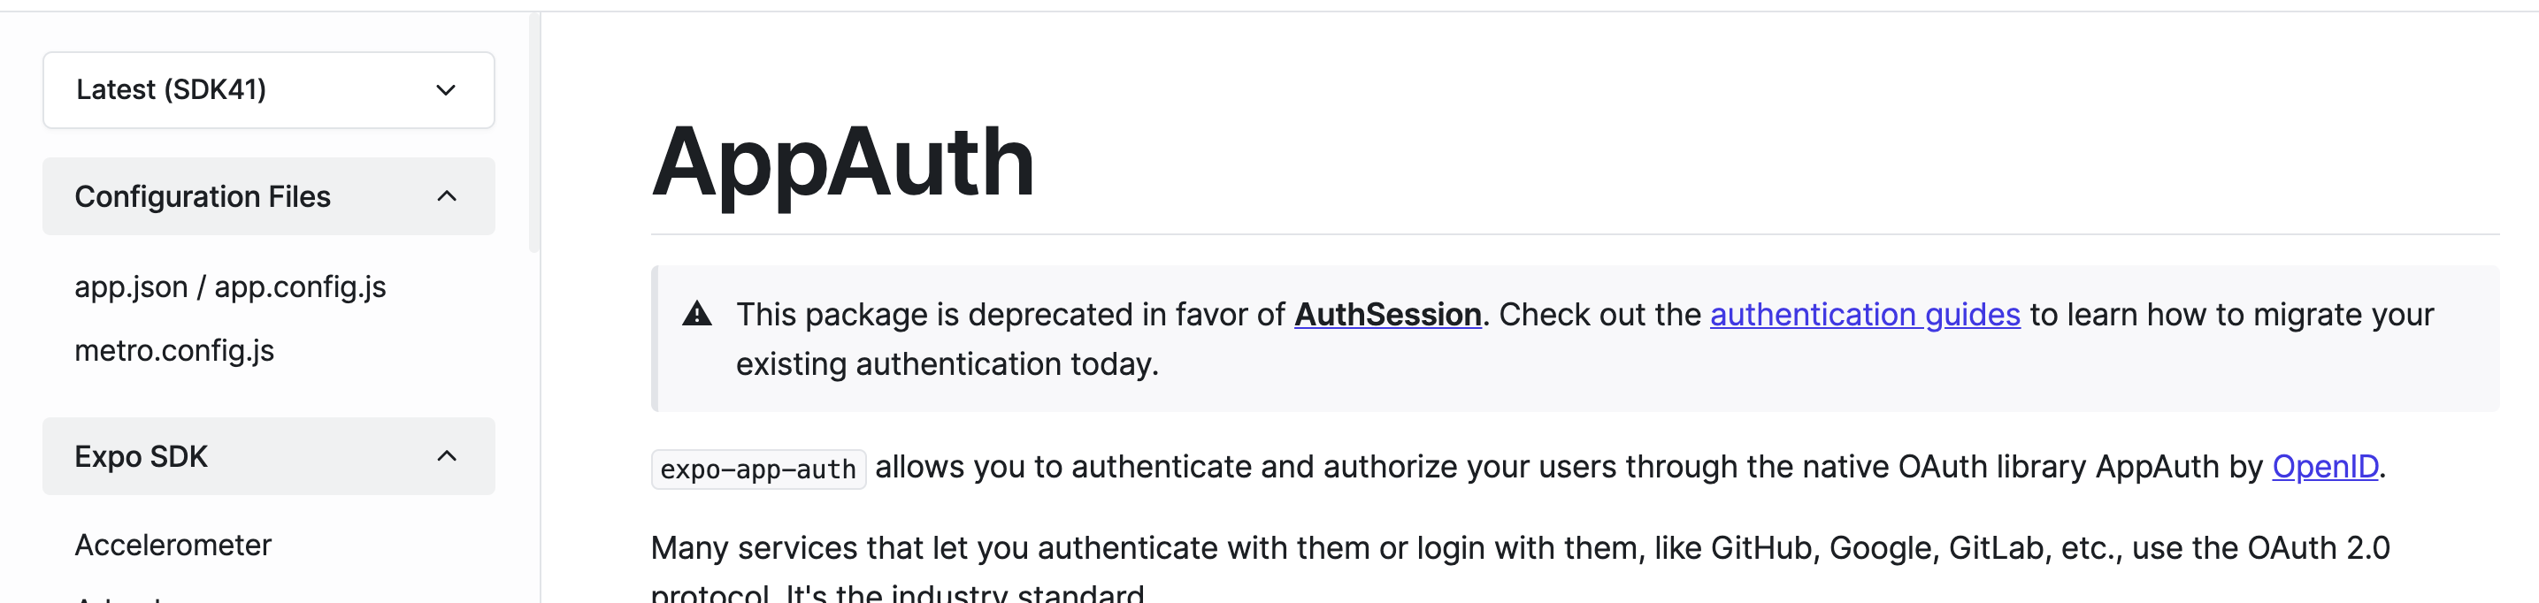Open the authentication guides link

pyautogui.click(x=1862, y=314)
